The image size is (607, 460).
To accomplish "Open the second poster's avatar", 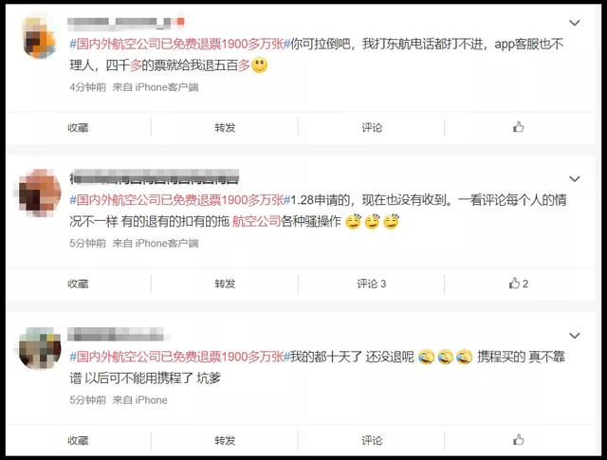I will tap(40, 193).
